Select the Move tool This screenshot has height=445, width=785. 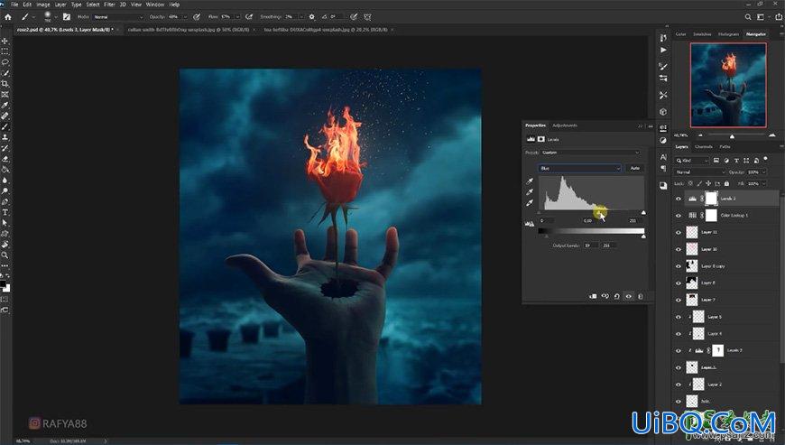tap(5, 41)
